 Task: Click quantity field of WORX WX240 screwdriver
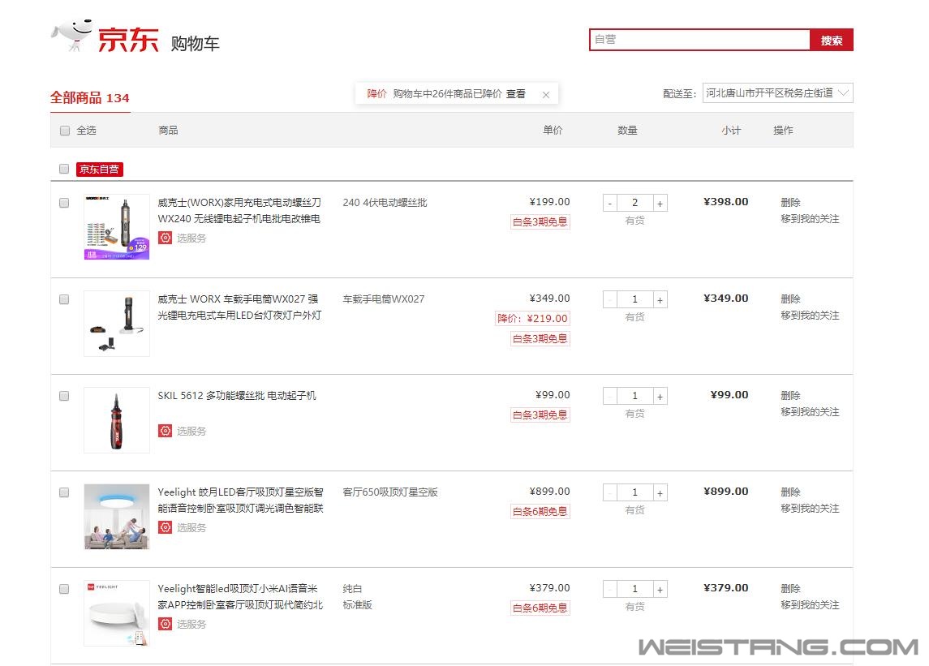click(x=635, y=204)
